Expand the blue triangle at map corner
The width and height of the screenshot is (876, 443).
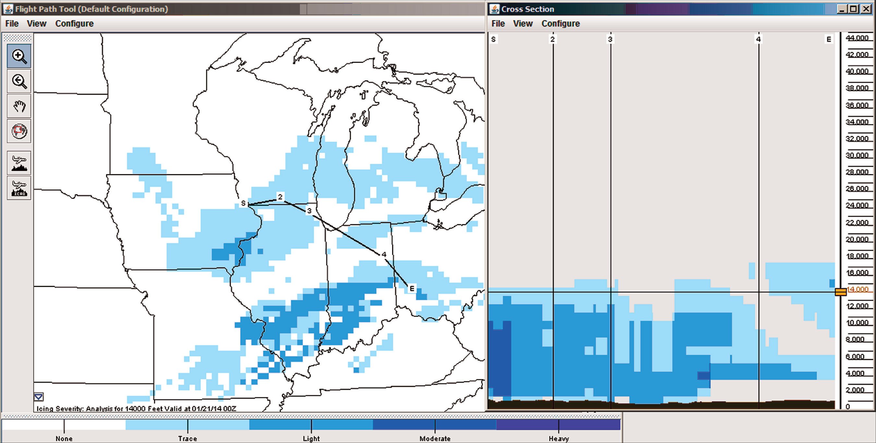pos(38,397)
